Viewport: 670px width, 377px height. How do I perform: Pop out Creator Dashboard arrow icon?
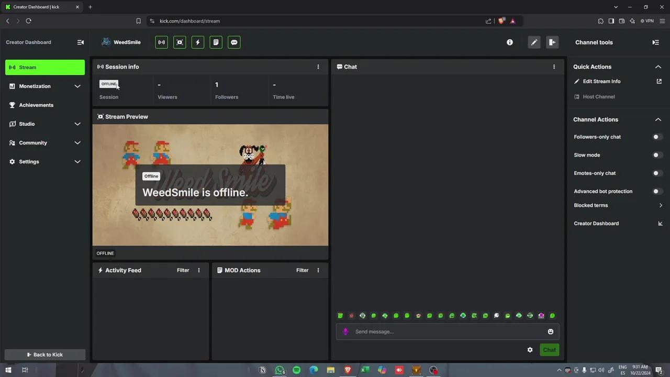point(660,224)
